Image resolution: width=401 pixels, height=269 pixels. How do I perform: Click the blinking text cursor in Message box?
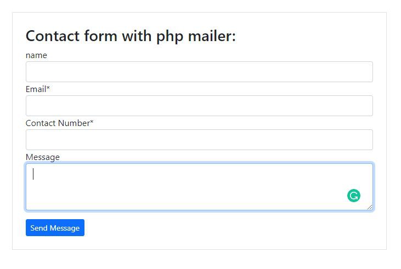33,174
